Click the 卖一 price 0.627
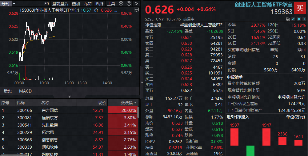Image resolution: width=308 pixels, height=156 pixels. [186, 61]
